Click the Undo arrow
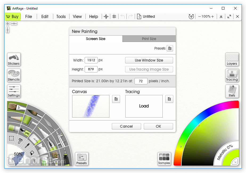 point(122,16)
